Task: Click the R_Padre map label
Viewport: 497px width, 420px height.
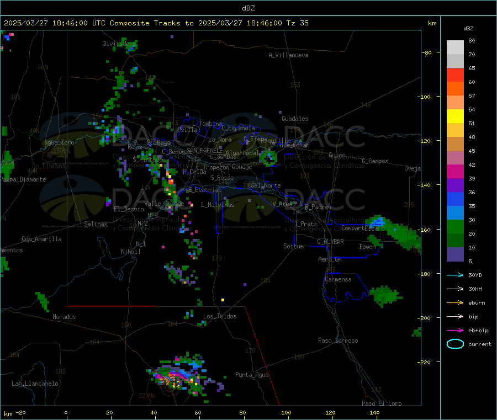Action: pos(316,207)
